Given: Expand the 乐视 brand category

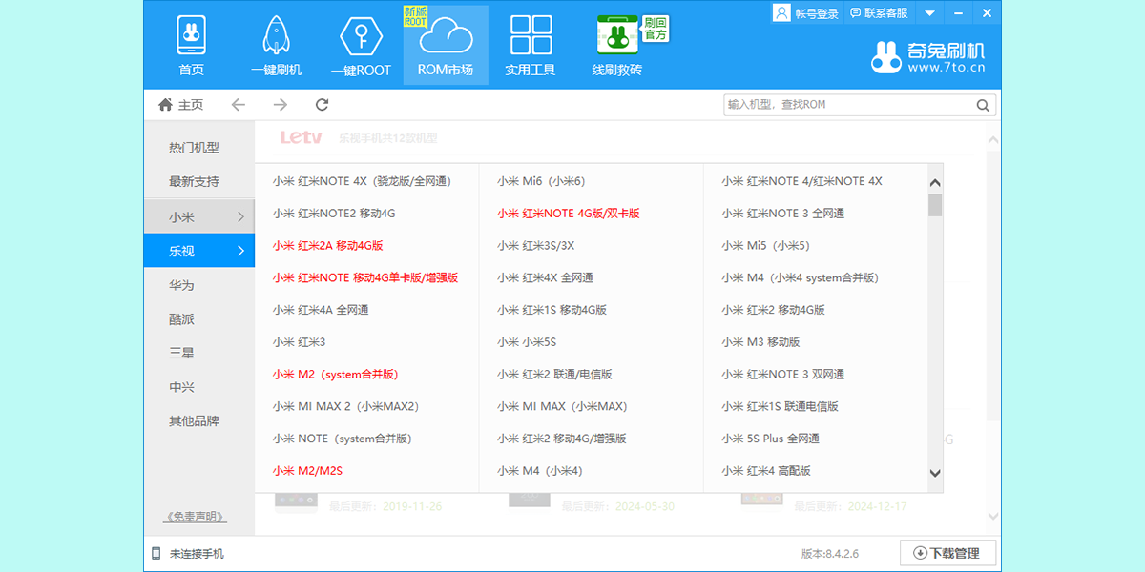Looking at the screenshot, I should pyautogui.click(x=199, y=251).
